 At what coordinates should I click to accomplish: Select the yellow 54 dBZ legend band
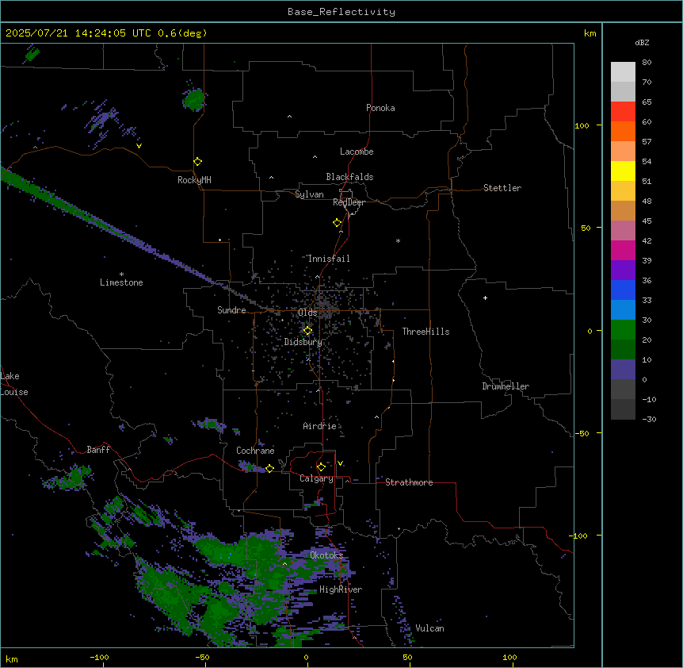(623, 171)
